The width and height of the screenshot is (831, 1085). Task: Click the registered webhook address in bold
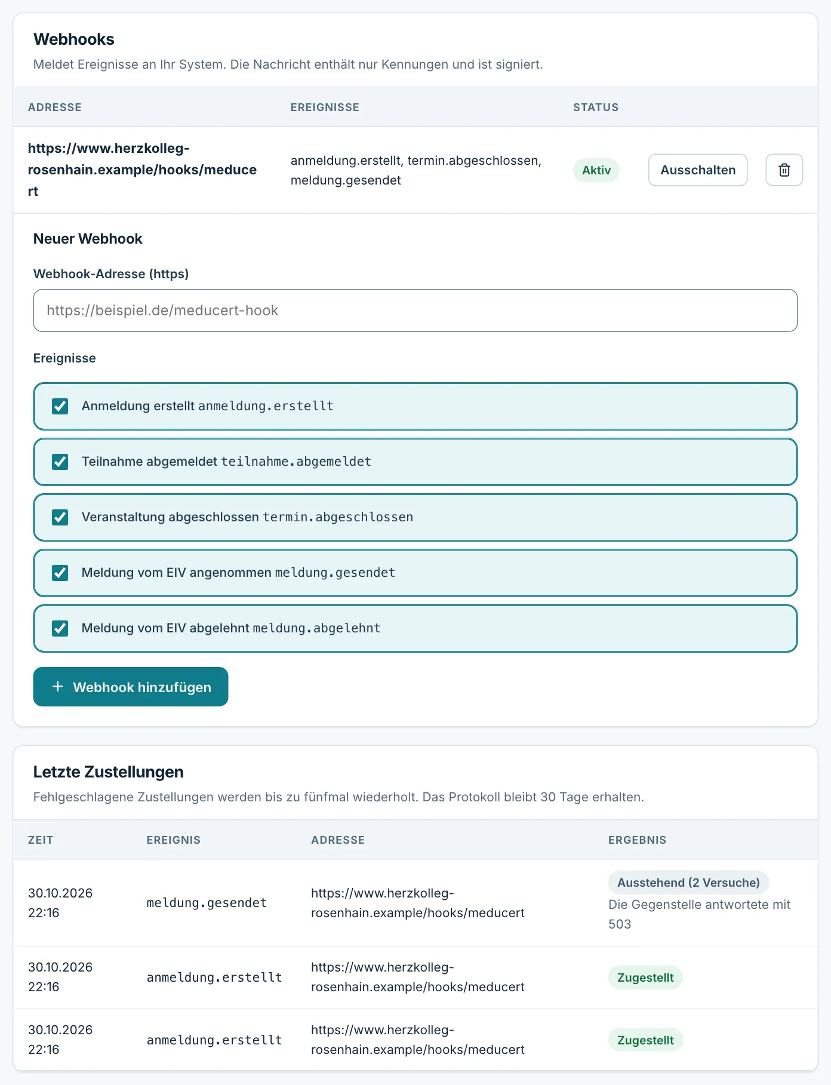coord(143,170)
